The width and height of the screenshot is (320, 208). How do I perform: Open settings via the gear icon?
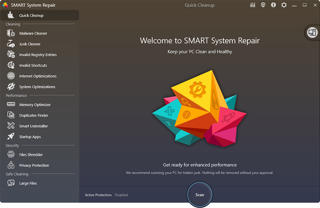[x=284, y=5]
